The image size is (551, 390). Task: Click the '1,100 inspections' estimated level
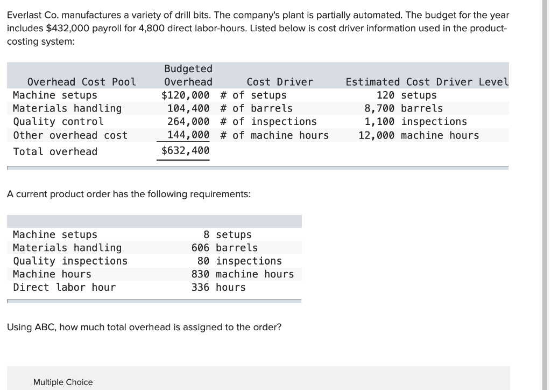[416, 122]
